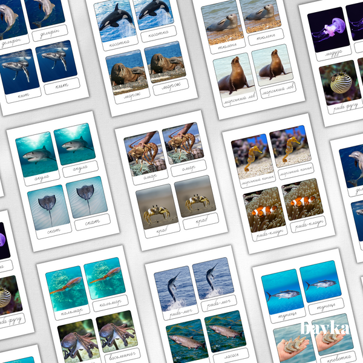Select the octopus picture above the "восьминіг" label
The image size is (363, 363).
pos(117,332)
